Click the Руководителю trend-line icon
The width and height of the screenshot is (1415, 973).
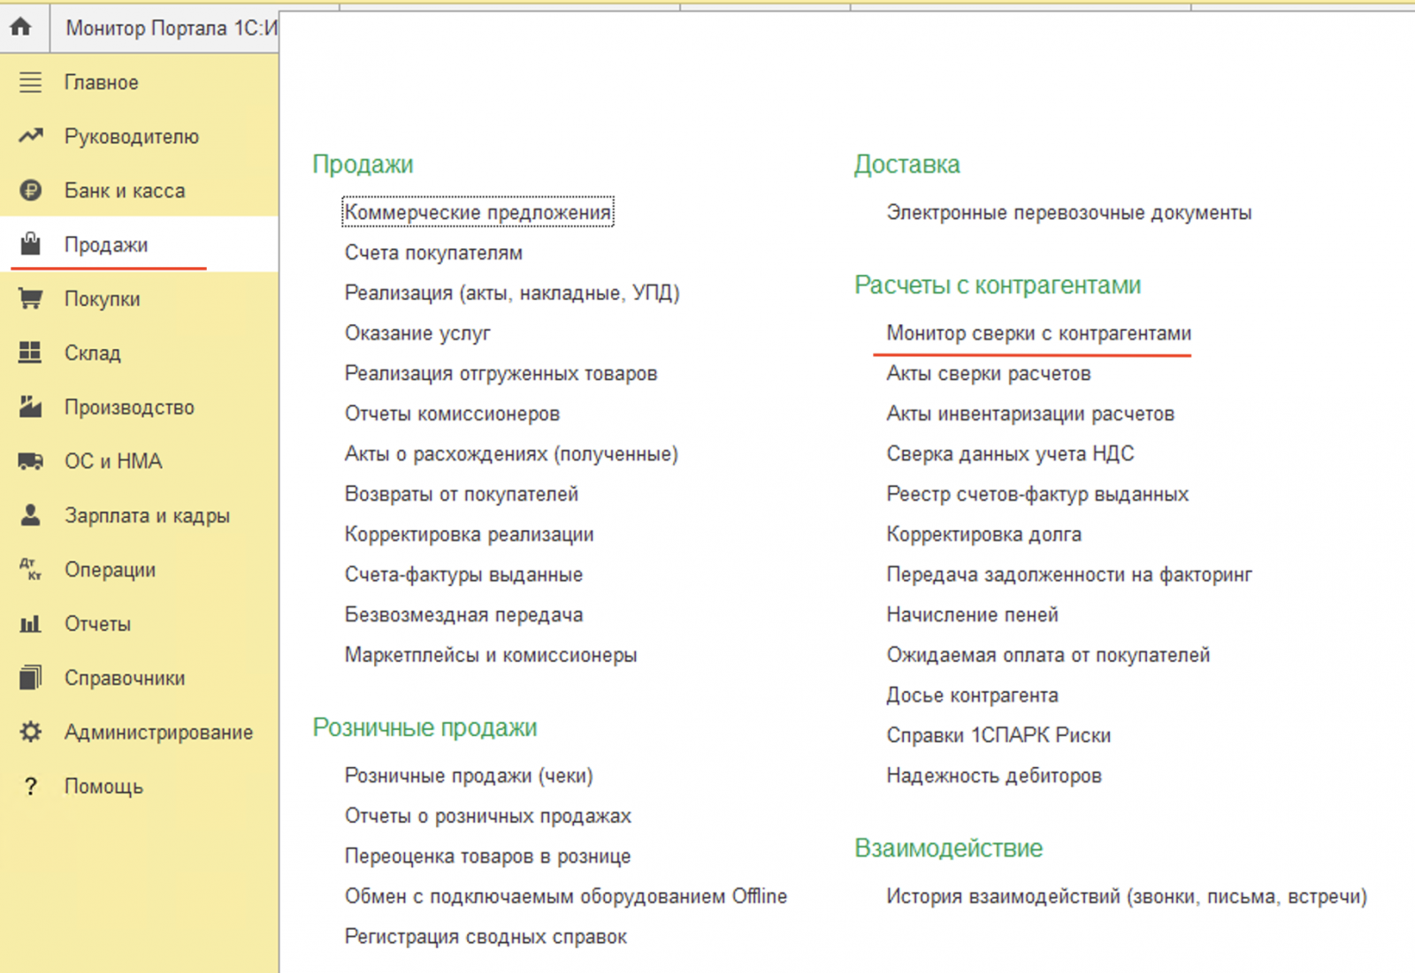tap(31, 136)
